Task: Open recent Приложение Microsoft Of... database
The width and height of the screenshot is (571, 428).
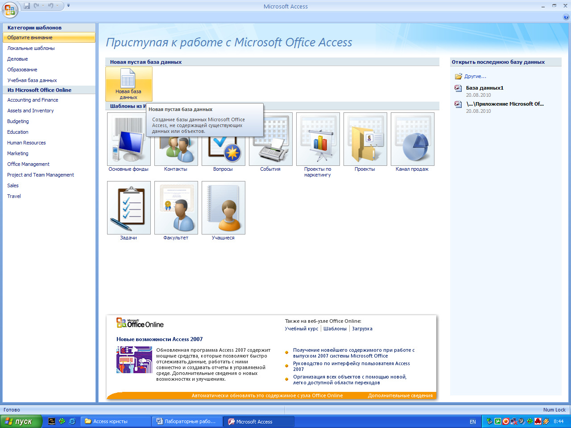Action: [x=505, y=104]
